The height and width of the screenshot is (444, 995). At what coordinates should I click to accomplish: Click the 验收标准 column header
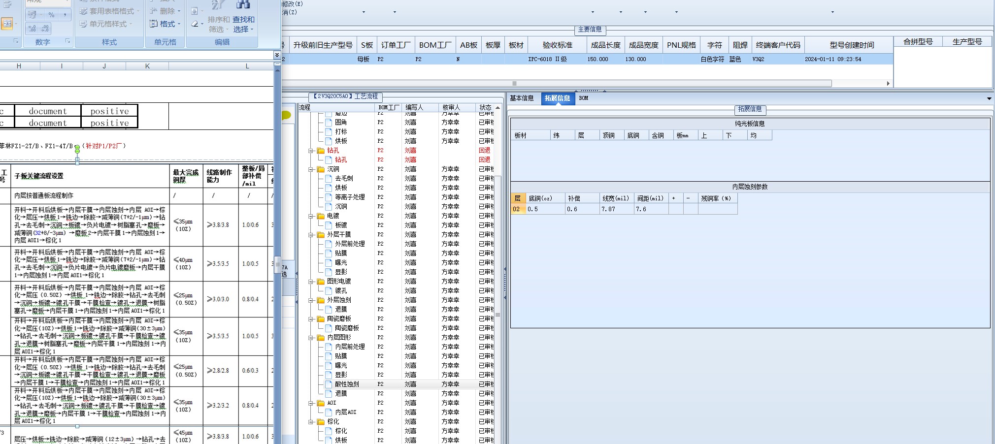[558, 45]
